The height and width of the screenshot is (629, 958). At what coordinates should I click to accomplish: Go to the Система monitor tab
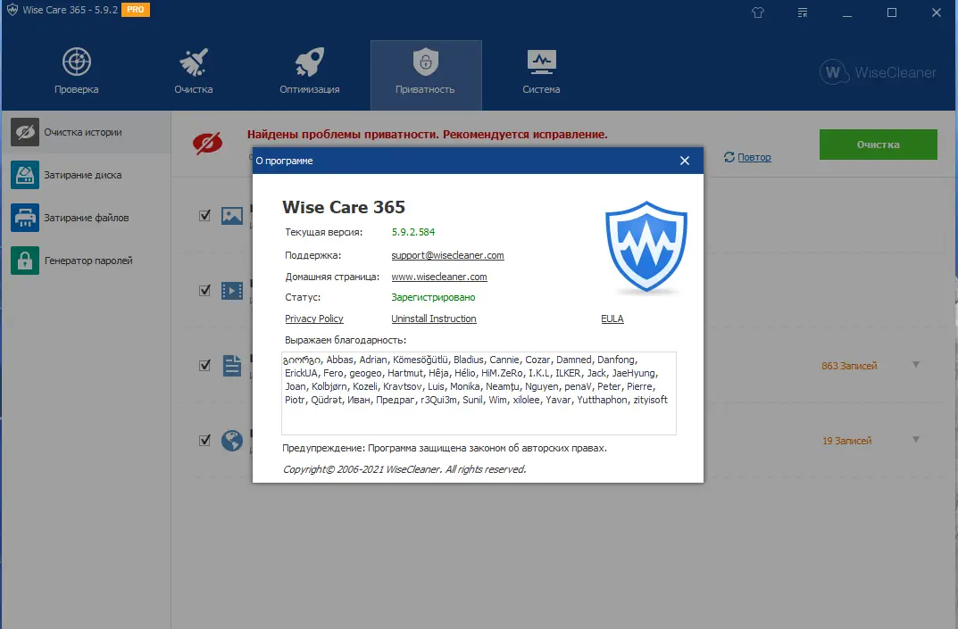(x=541, y=72)
